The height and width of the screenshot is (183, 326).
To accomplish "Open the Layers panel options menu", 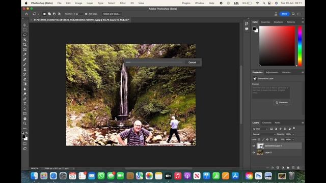I will (x=303, y=123).
